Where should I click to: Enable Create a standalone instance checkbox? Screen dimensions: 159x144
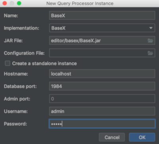pyautogui.click(x=8, y=63)
